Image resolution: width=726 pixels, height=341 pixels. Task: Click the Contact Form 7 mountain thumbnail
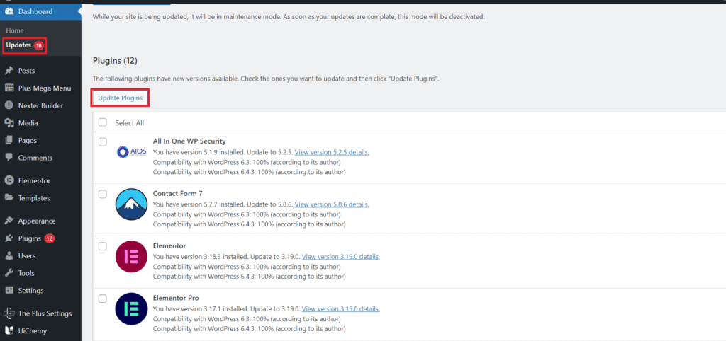(x=131, y=204)
